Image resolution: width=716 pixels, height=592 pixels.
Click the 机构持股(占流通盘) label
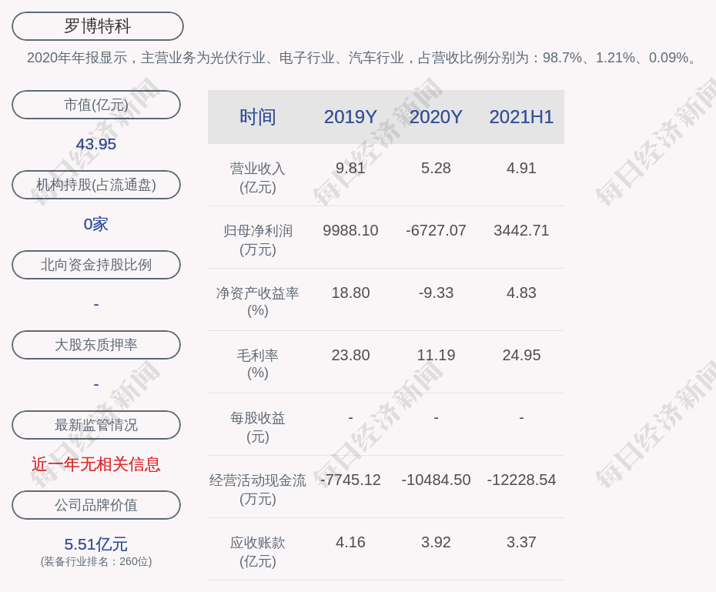(96, 185)
